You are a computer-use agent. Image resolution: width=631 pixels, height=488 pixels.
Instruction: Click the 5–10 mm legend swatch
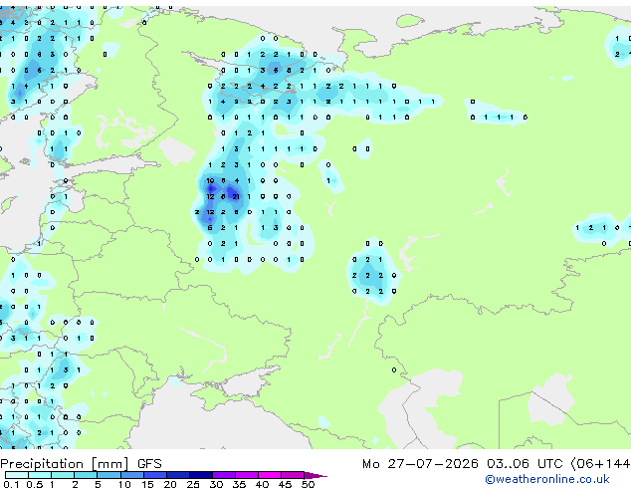[108, 475]
